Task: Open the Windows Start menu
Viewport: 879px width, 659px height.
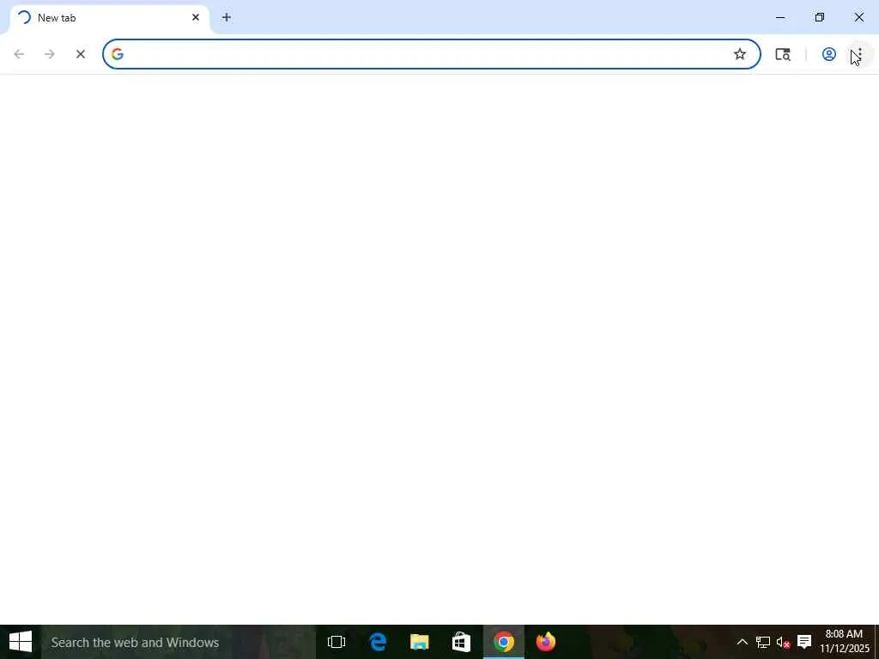Action: (x=21, y=642)
